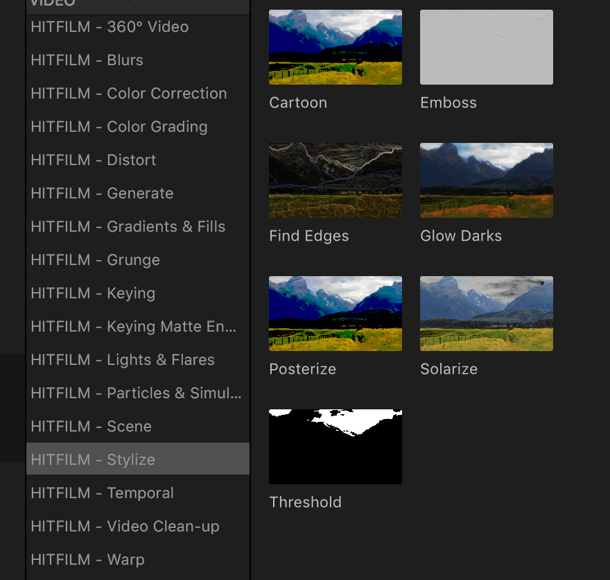610x580 pixels.
Task: Click the Find Edges name label
Action: click(x=309, y=236)
